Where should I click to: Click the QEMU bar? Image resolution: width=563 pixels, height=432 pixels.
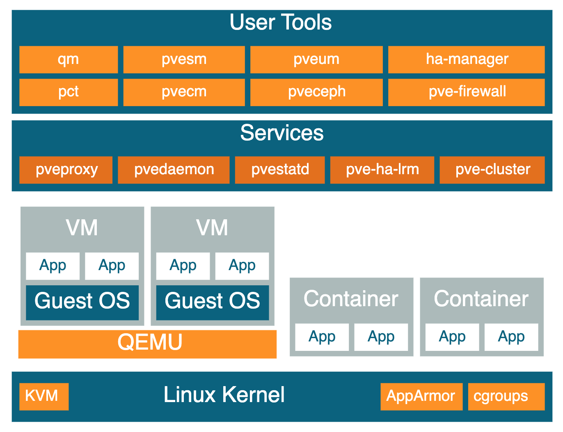click(x=147, y=344)
